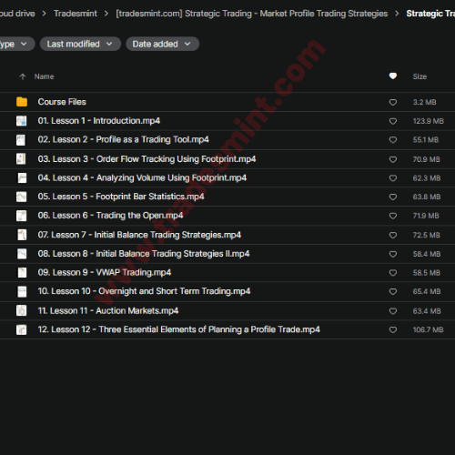Screen dimensions: 455x455
Task: Click the thumbnail icon for Lesson 10 file
Action: [x=22, y=291]
